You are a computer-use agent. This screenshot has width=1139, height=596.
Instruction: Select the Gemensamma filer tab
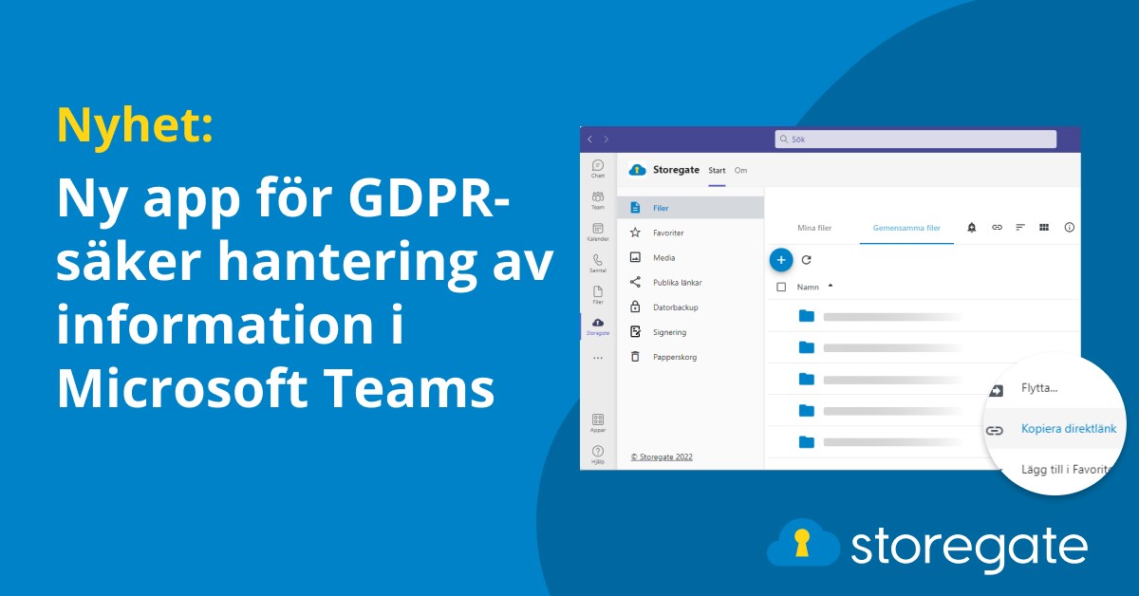click(x=906, y=228)
